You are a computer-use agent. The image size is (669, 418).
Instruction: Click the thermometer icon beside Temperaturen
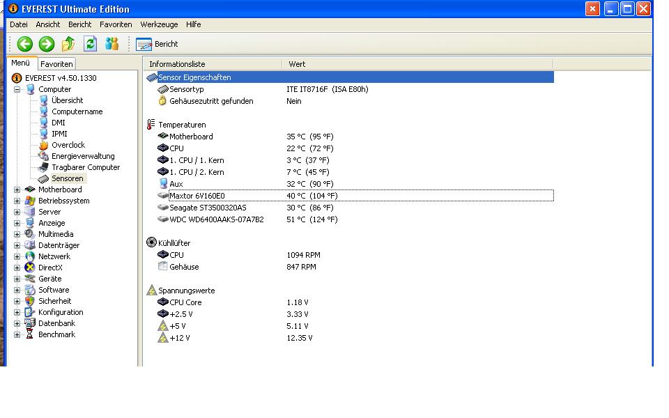pos(151,125)
